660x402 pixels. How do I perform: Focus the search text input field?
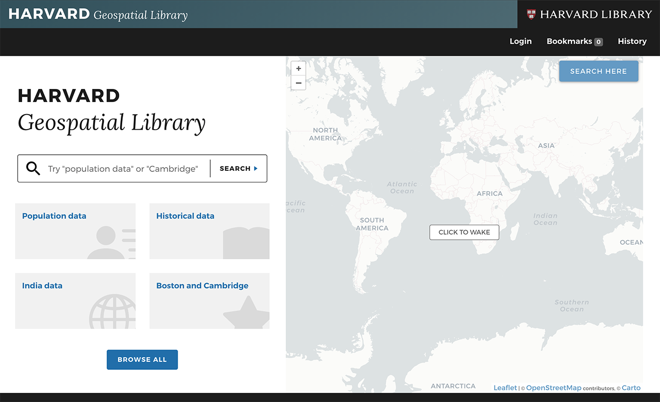(123, 169)
